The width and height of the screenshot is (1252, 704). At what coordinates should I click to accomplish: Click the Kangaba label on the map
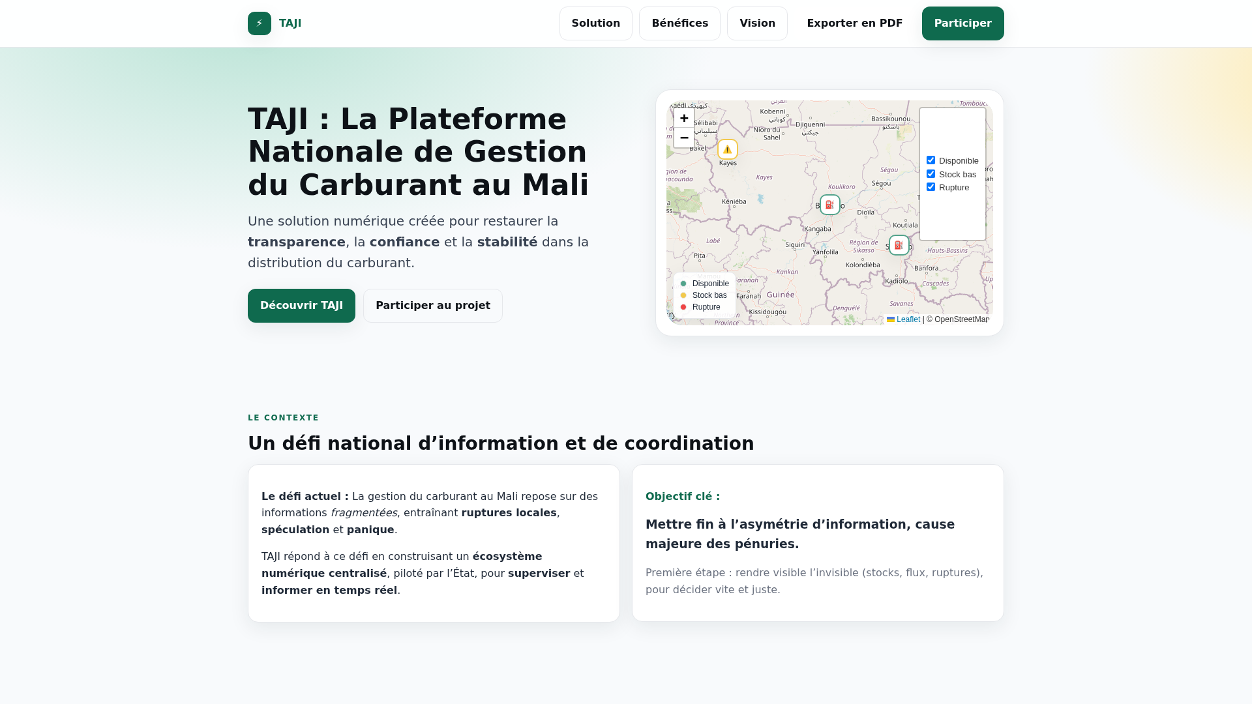(x=818, y=229)
